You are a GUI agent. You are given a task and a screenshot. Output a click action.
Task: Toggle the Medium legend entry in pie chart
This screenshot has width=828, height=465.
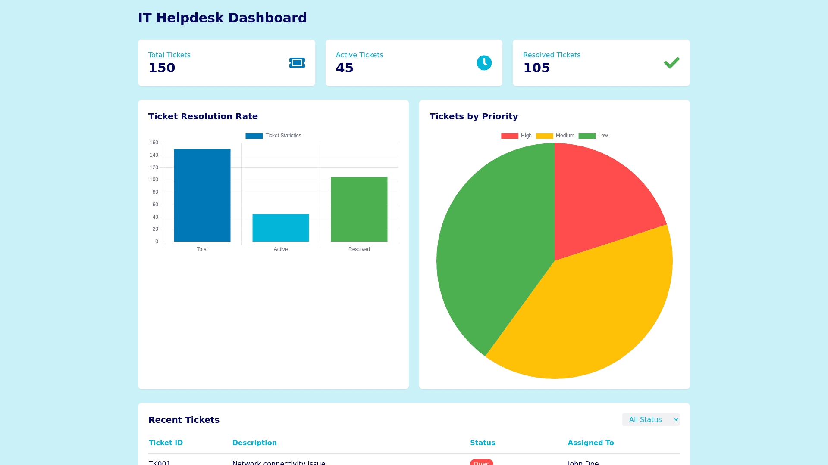click(555, 136)
